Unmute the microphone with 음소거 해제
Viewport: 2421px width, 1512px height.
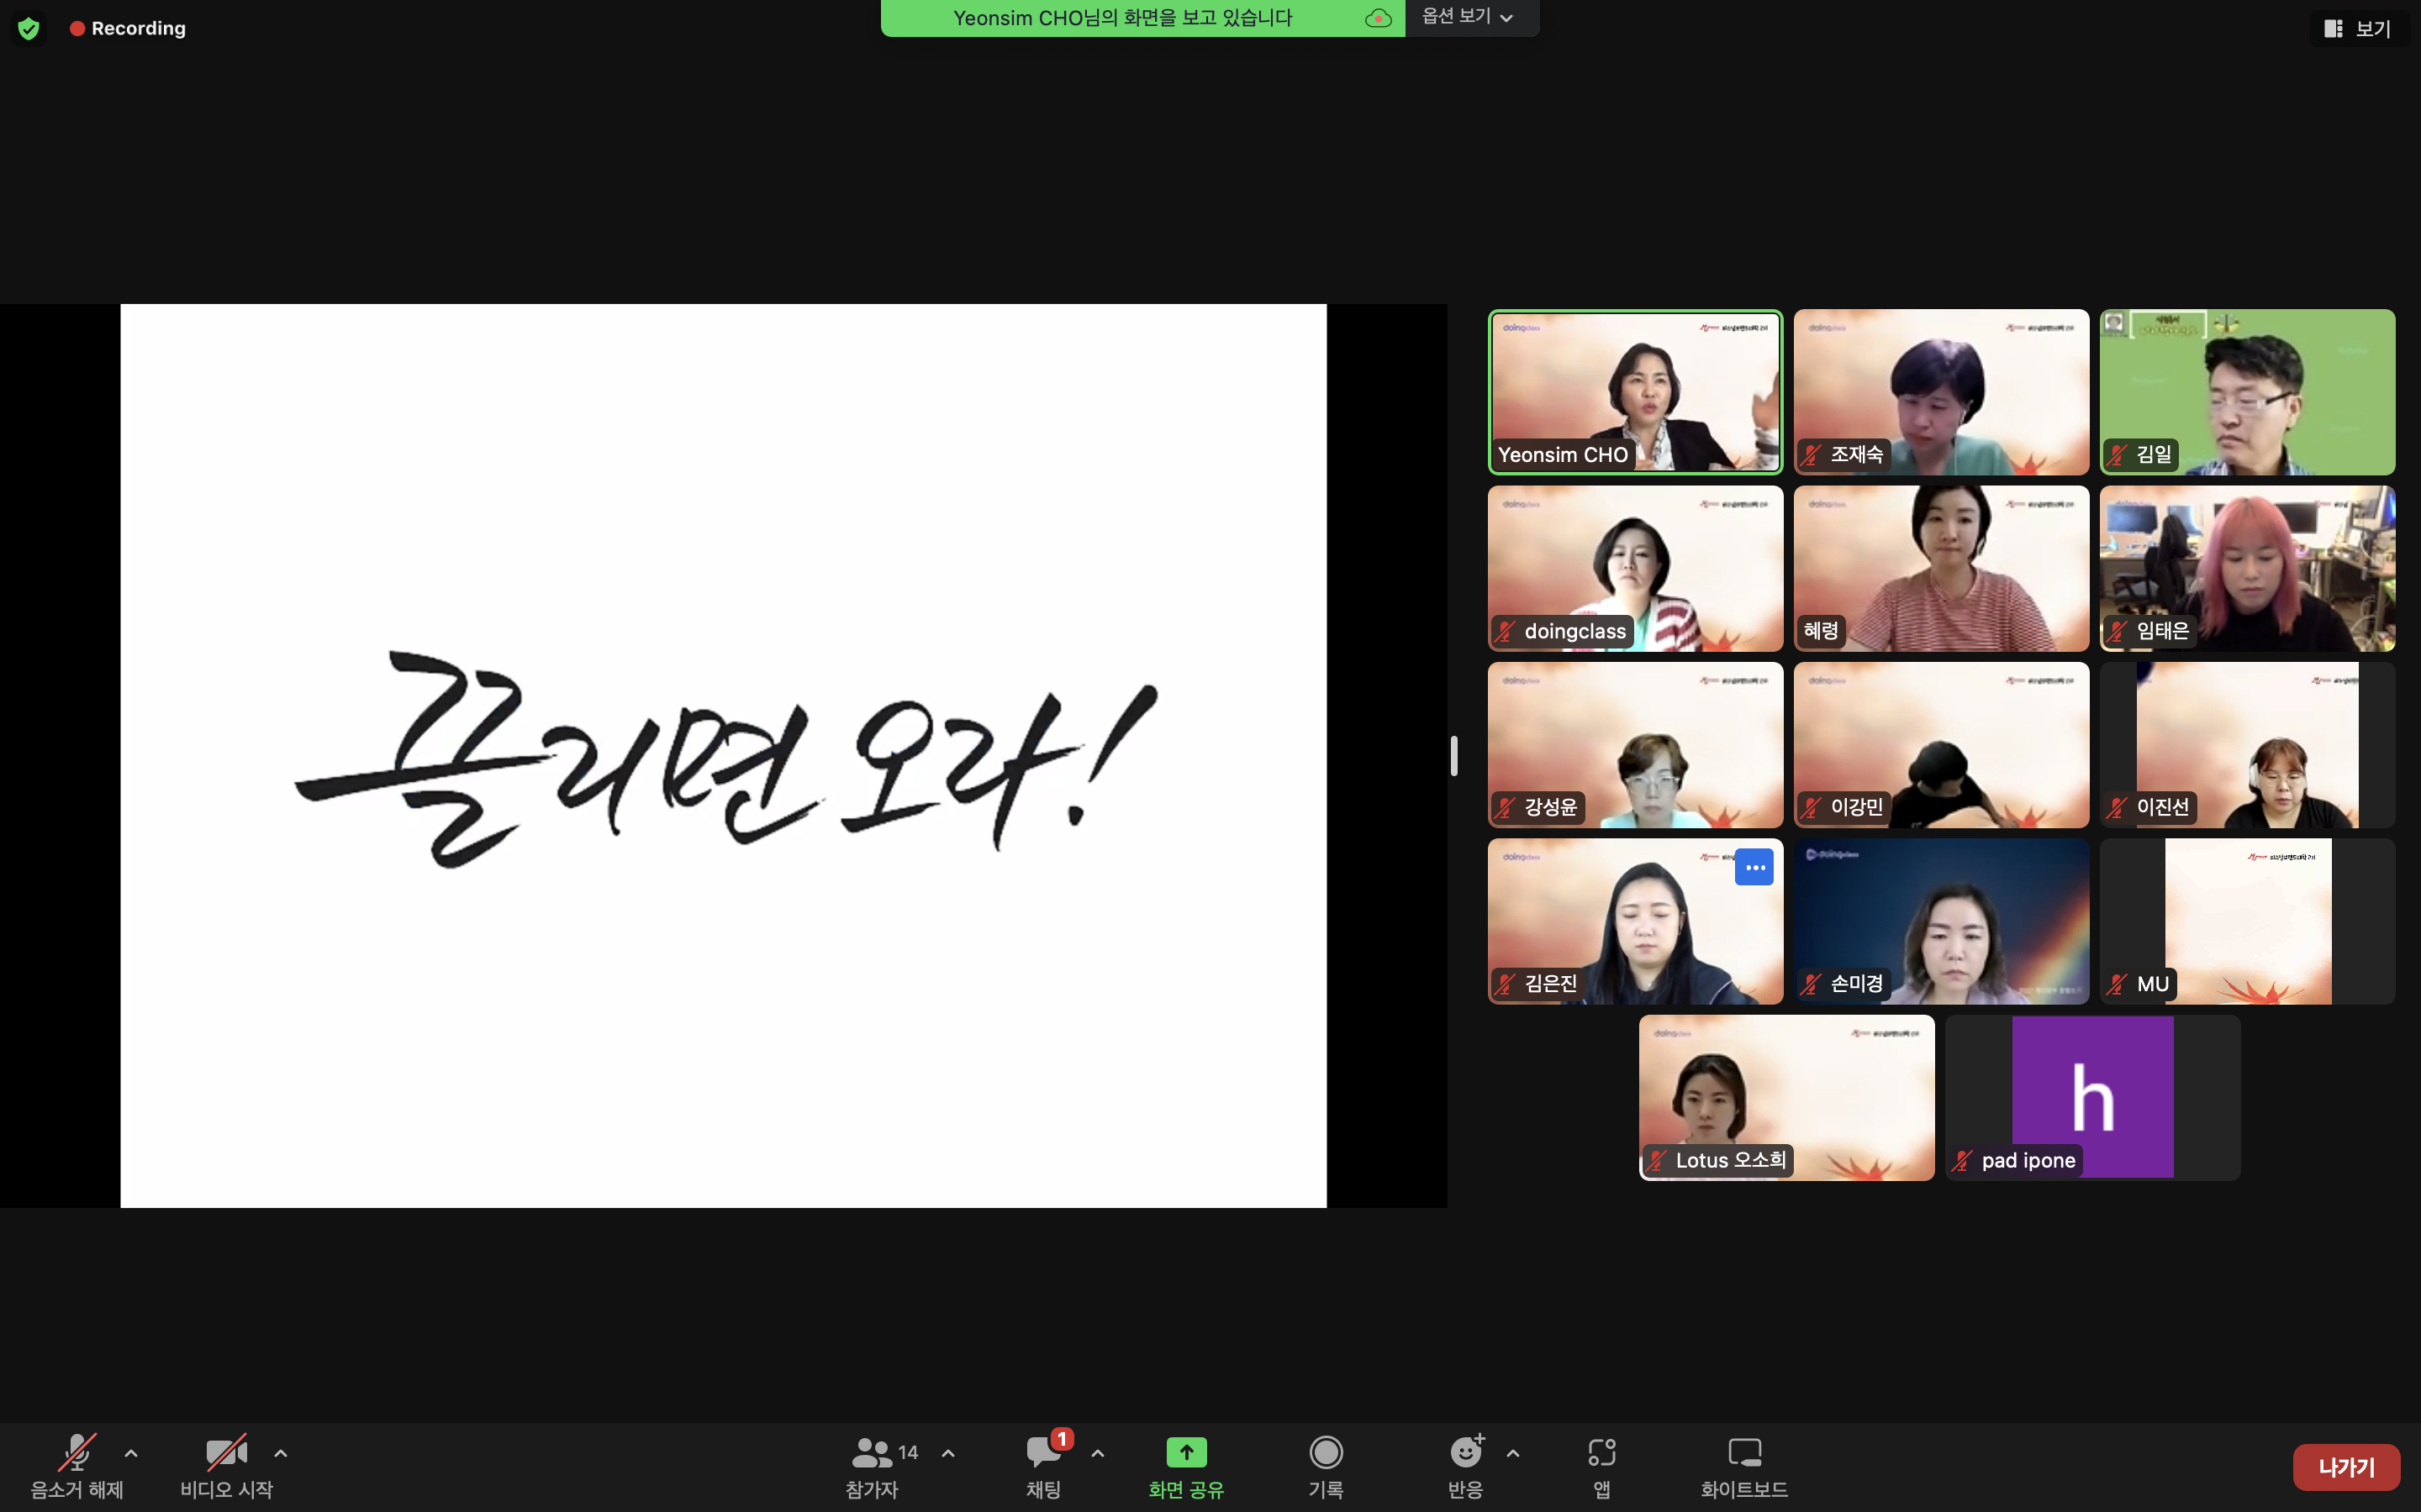tap(77, 1453)
